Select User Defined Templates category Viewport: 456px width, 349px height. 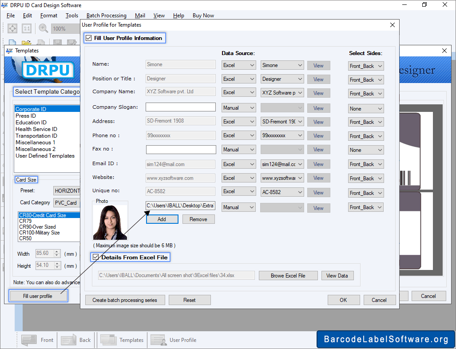[45, 156]
